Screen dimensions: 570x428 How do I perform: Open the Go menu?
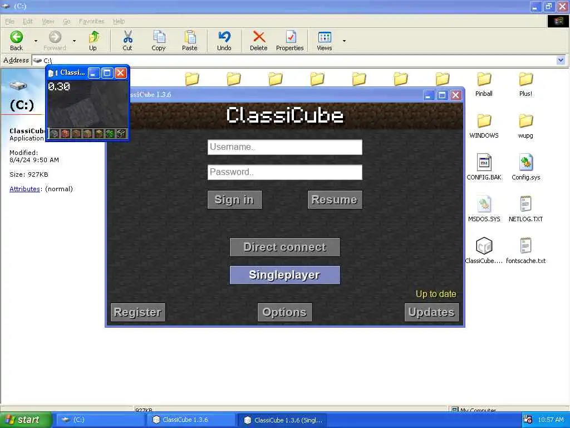(67, 21)
